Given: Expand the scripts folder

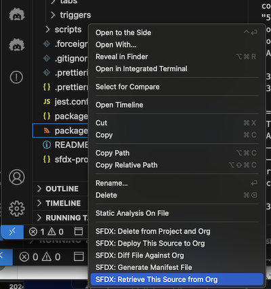Looking at the screenshot, I should (x=63, y=29).
